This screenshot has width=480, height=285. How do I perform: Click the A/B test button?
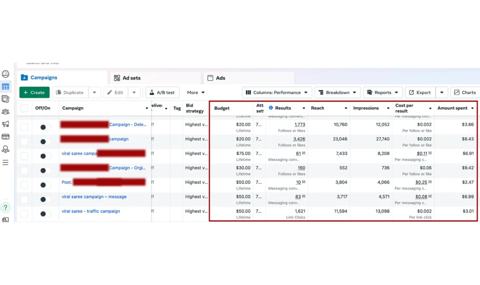click(162, 93)
